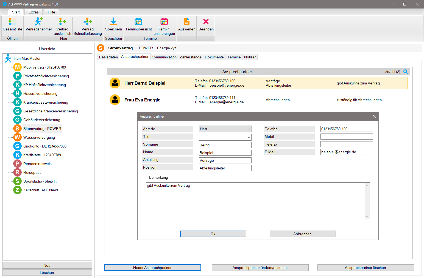This screenshot has height=278, width=424.
Task: Click the R icon for Reisepass
Action: pyautogui.click(x=17, y=172)
